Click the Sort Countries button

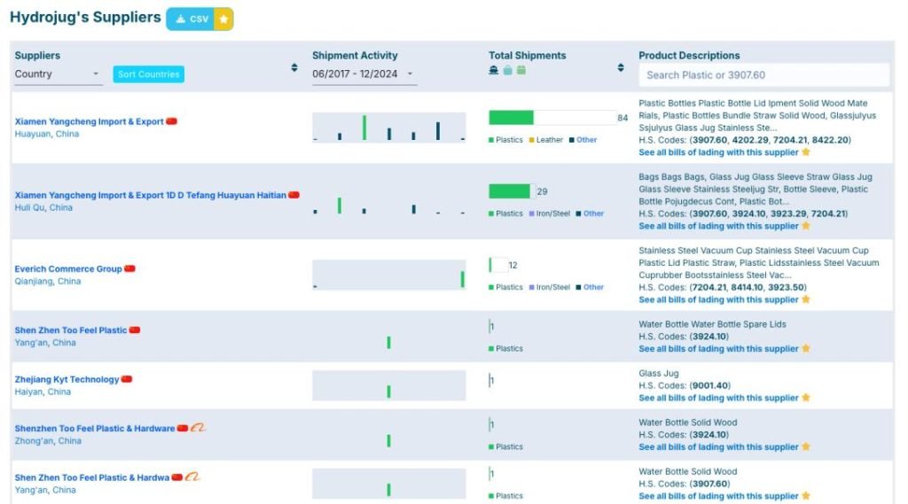click(x=149, y=74)
